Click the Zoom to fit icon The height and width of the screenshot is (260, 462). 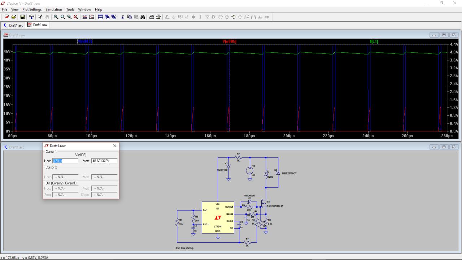click(x=76, y=17)
